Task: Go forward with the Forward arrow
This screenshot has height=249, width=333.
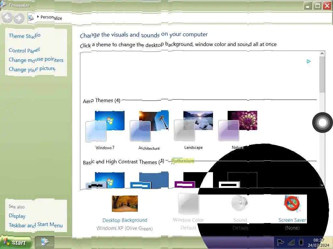Action: (x=19, y=18)
